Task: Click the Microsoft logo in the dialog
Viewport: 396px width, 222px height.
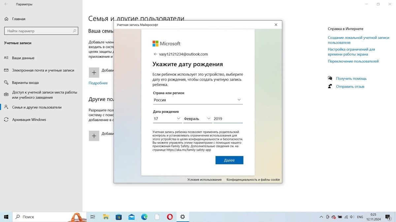Action: pos(166,43)
